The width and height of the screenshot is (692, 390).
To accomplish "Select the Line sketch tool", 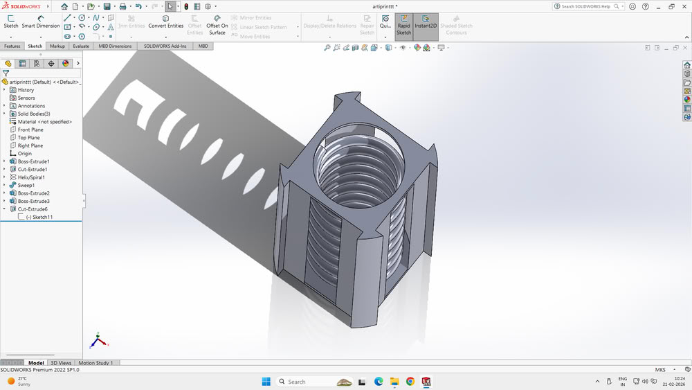I will 67,18.
